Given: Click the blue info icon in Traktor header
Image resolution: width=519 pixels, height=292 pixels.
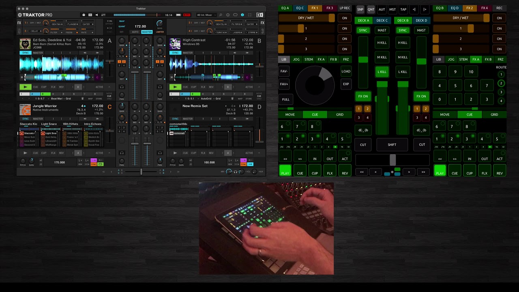Looking at the screenshot, I should 242,15.
